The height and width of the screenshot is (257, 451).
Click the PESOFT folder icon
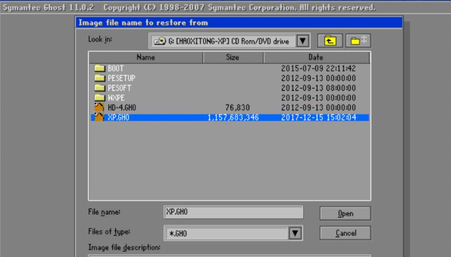pos(99,88)
